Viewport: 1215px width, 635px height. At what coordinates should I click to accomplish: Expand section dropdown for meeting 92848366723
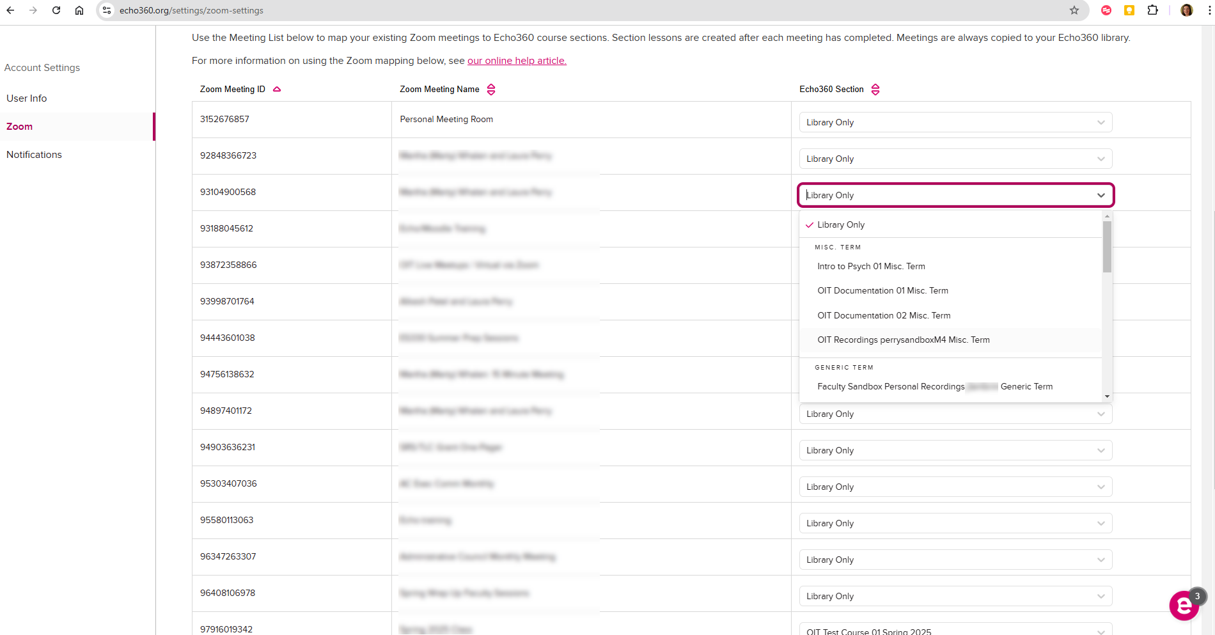(x=955, y=159)
